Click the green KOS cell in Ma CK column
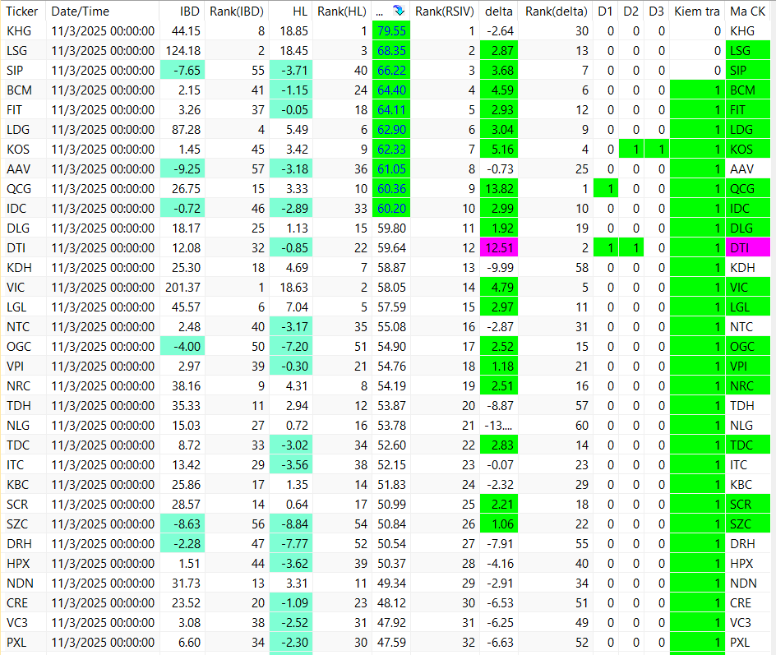The height and width of the screenshot is (655, 776). coord(748,150)
